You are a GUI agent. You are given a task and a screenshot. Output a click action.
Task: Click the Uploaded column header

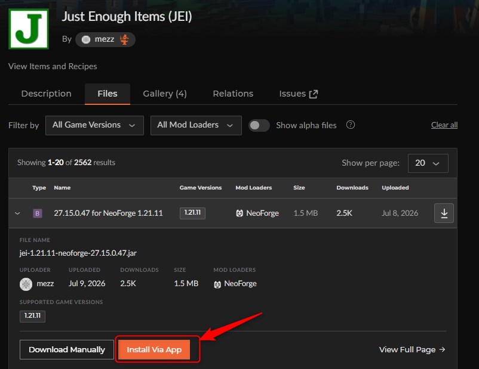coord(395,188)
